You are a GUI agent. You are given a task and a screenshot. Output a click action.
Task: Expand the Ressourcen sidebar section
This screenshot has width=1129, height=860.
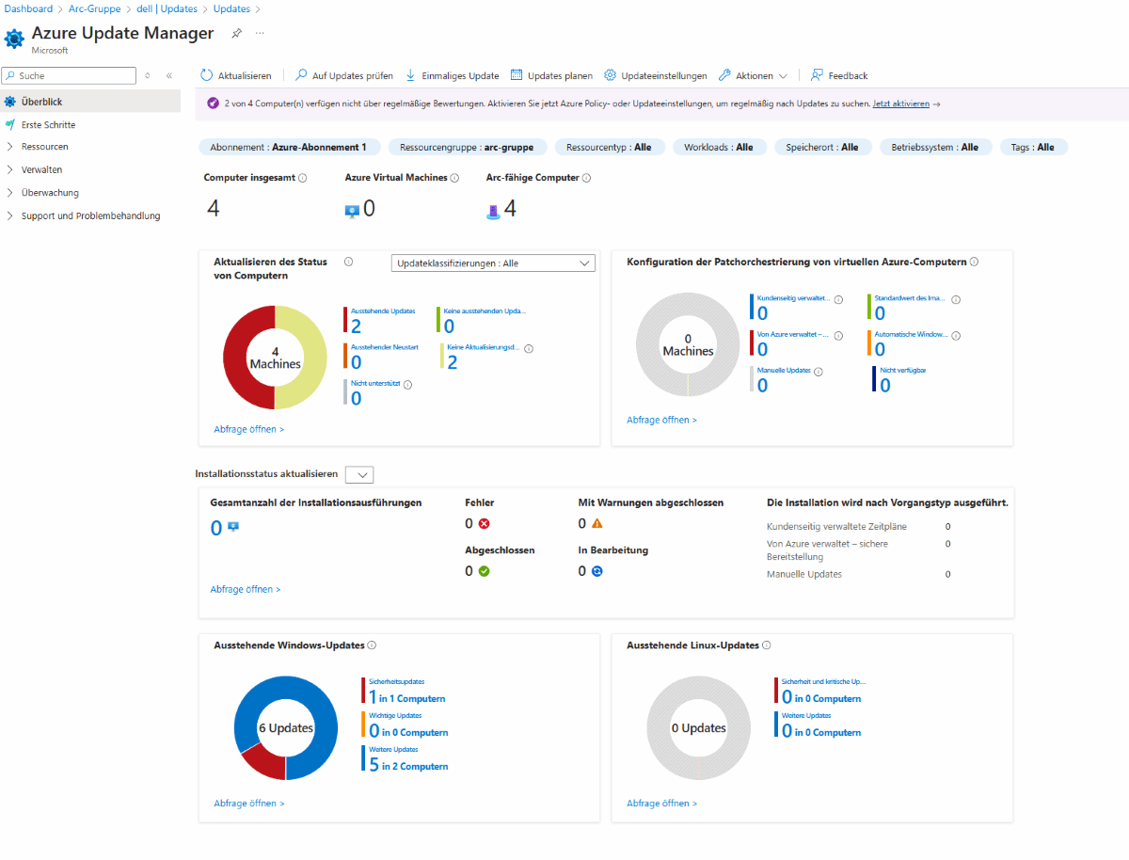[10, 147]
